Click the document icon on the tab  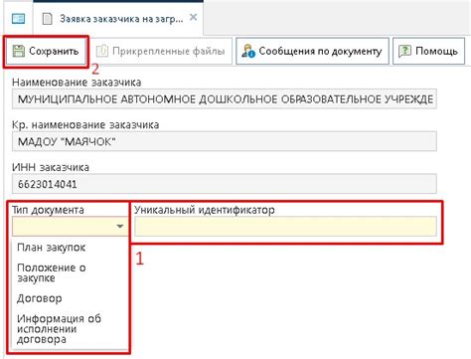click(x=48, y=19)
